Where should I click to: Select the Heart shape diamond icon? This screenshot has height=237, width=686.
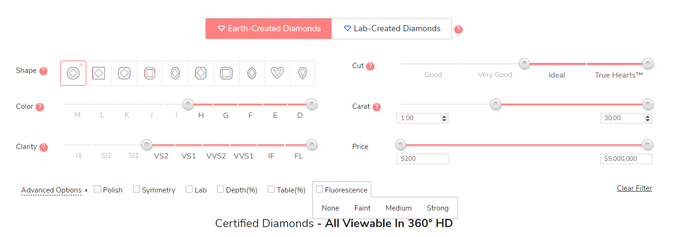277,73
